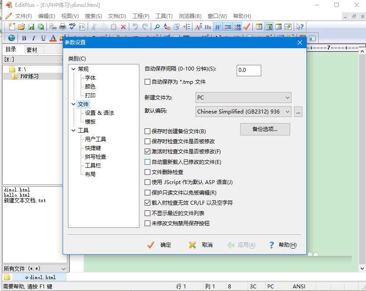The width and height of the screenshot is (366, 291).
Task: Open Find with the magnifier icon
Action: pos(157,27)
